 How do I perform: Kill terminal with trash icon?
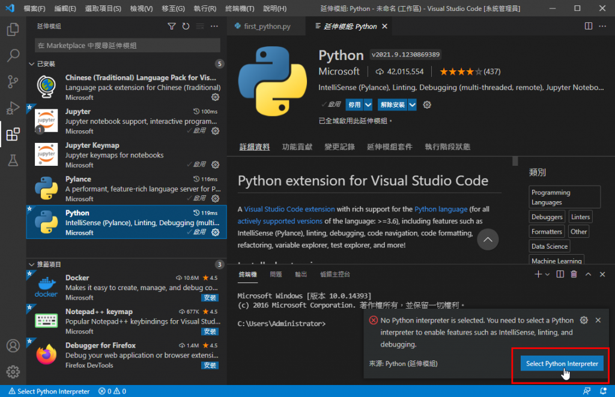click(574, 274)
